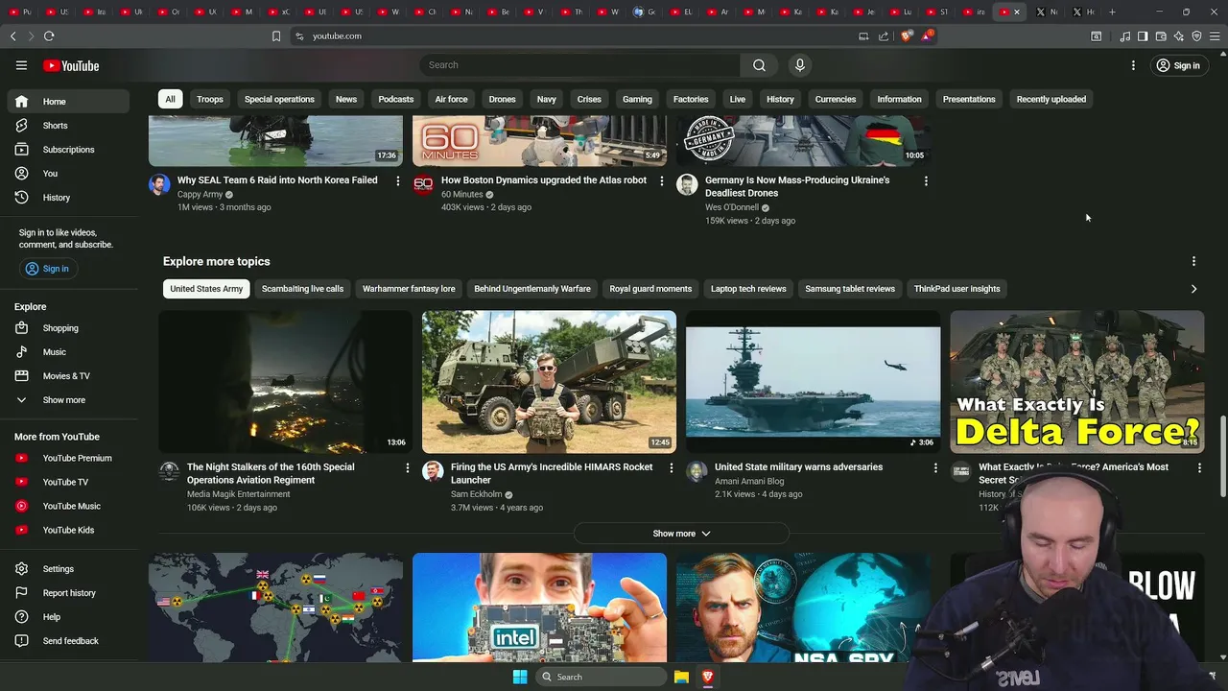The width and height of the screenshot is (1228, 691).
Task: Open History in the sidebar
Action: tap(68, 198)
